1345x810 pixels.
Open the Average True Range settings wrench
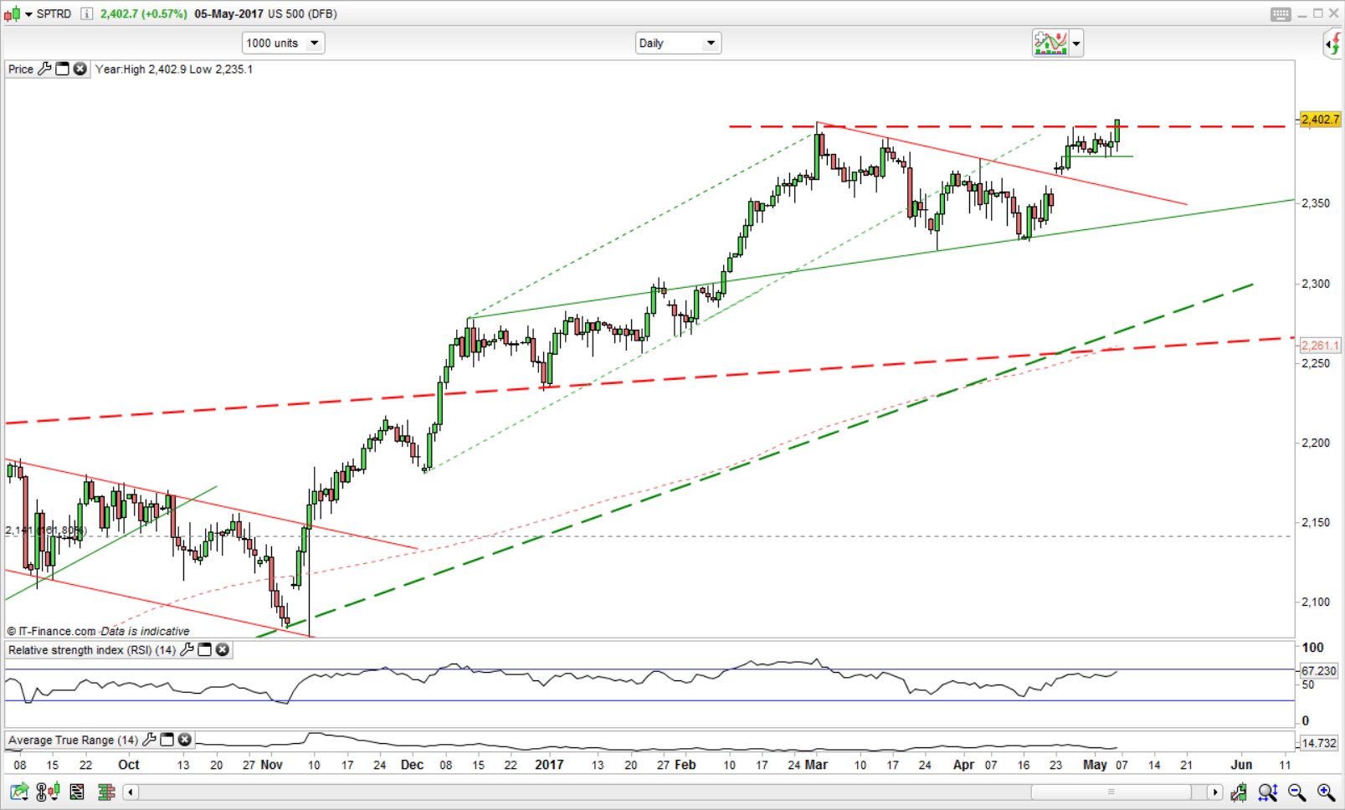pyautogui.click(x=149, y=740)
